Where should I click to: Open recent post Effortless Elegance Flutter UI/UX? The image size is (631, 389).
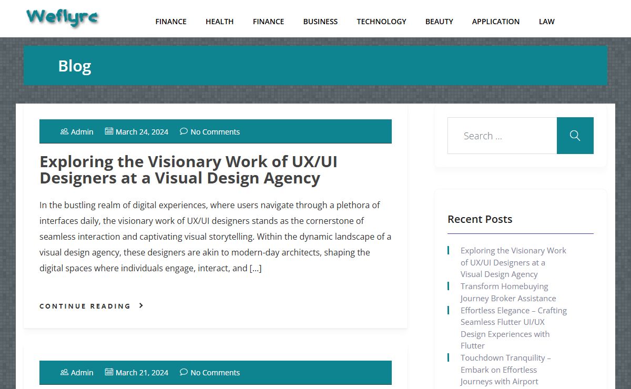coord(513,328)
